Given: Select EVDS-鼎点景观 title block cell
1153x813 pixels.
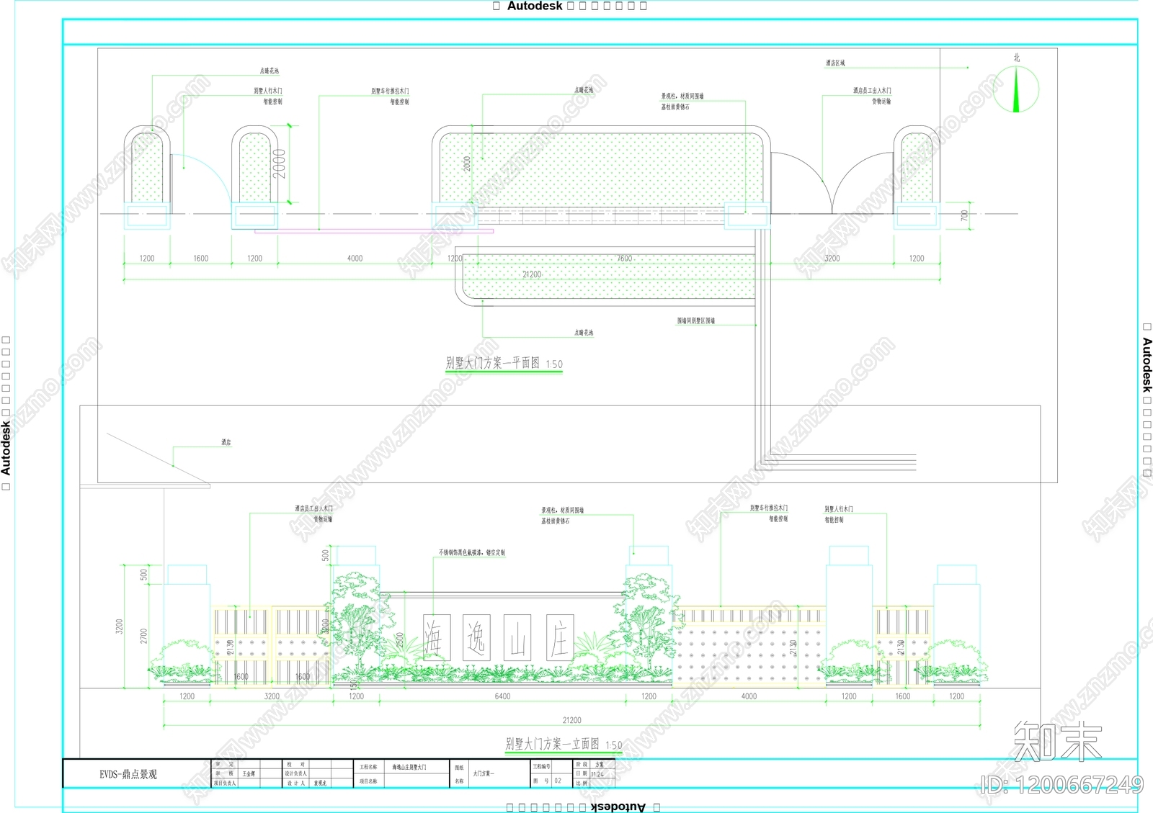Looking at the screenshot, I should [128, 774].
